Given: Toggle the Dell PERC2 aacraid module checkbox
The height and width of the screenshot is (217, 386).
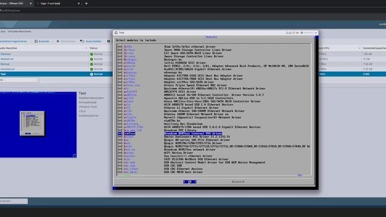Looking at the screenshot, I should click(x=120, y=66).
